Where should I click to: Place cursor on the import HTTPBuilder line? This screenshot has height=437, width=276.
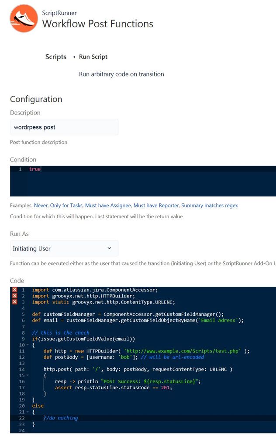tap(83, 296)
